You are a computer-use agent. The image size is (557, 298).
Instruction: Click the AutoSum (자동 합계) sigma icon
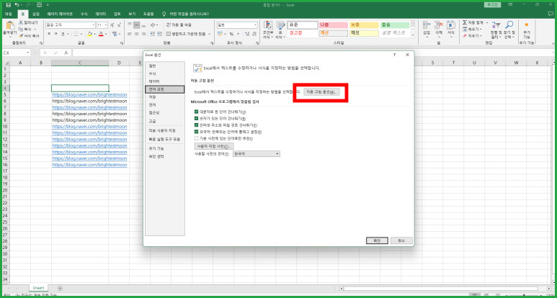tap(465, 23)
